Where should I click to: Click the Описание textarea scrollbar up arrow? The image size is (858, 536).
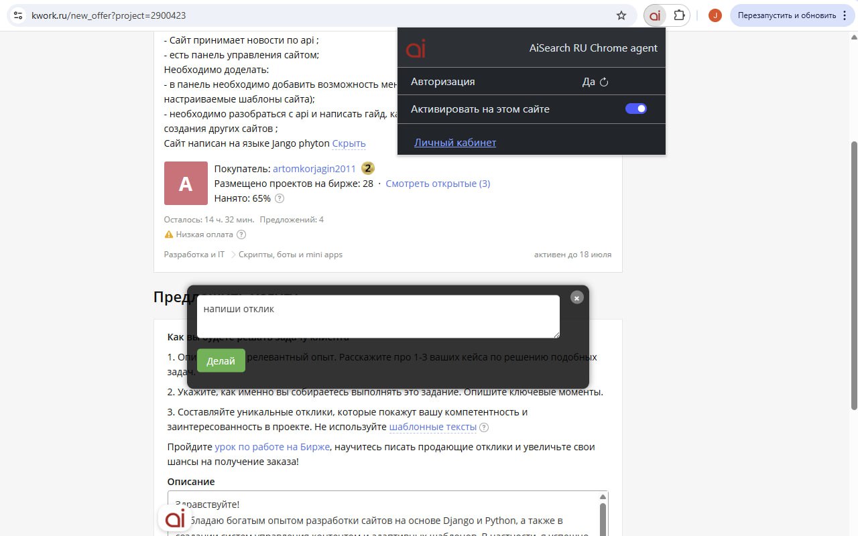[603, 497]
